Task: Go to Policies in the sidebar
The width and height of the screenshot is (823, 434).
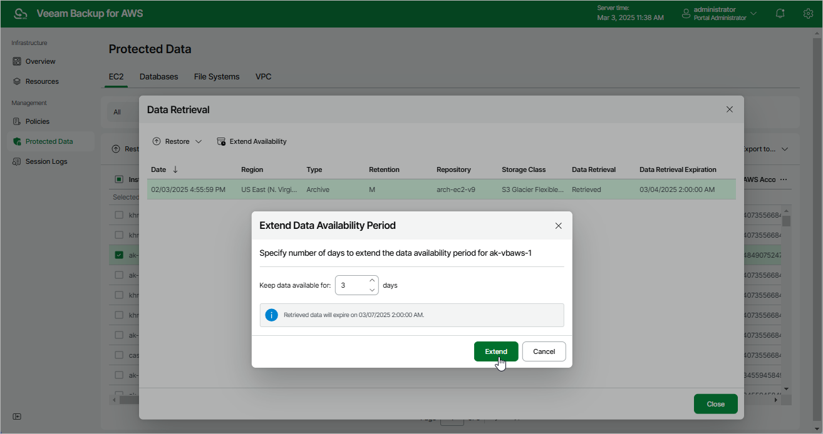Action: coord(37,121)
